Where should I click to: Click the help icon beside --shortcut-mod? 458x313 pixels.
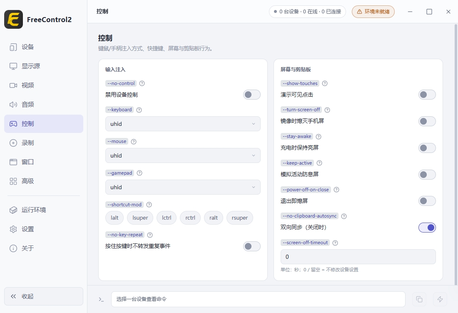pos(149,205)
